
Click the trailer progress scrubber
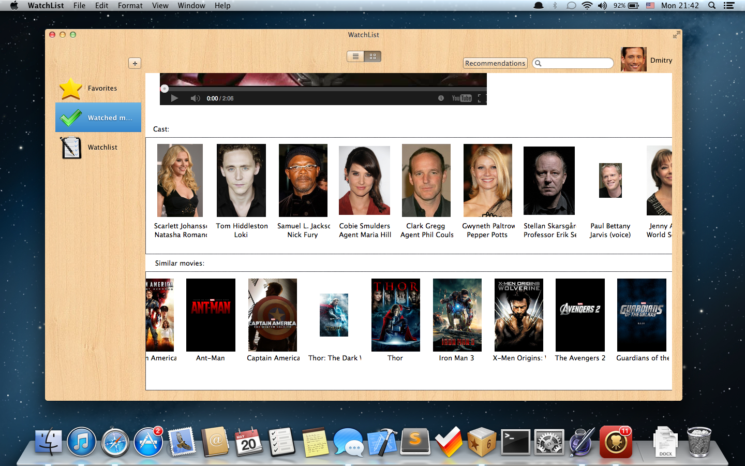pyautogui.click(x=165, y=89)
